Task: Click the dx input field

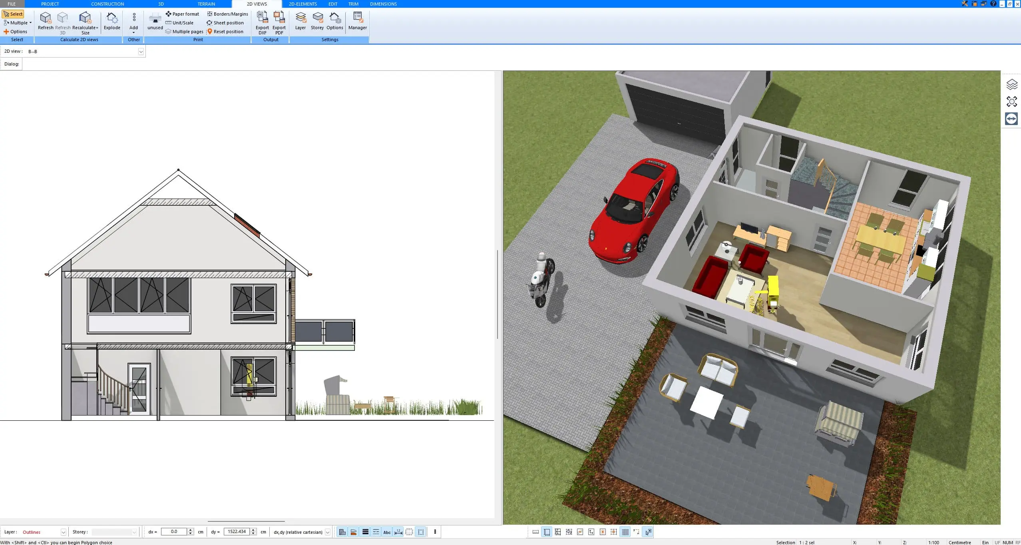Action: [x=174, y=532]
